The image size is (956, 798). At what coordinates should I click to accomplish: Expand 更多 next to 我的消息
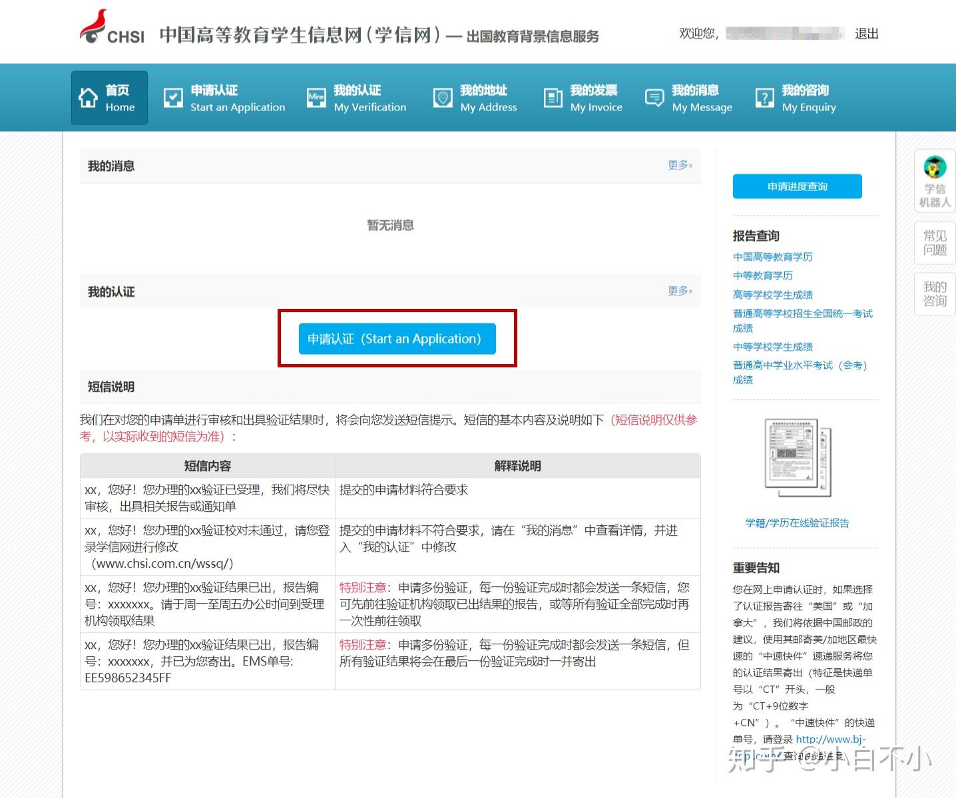(x=678, y=166)
